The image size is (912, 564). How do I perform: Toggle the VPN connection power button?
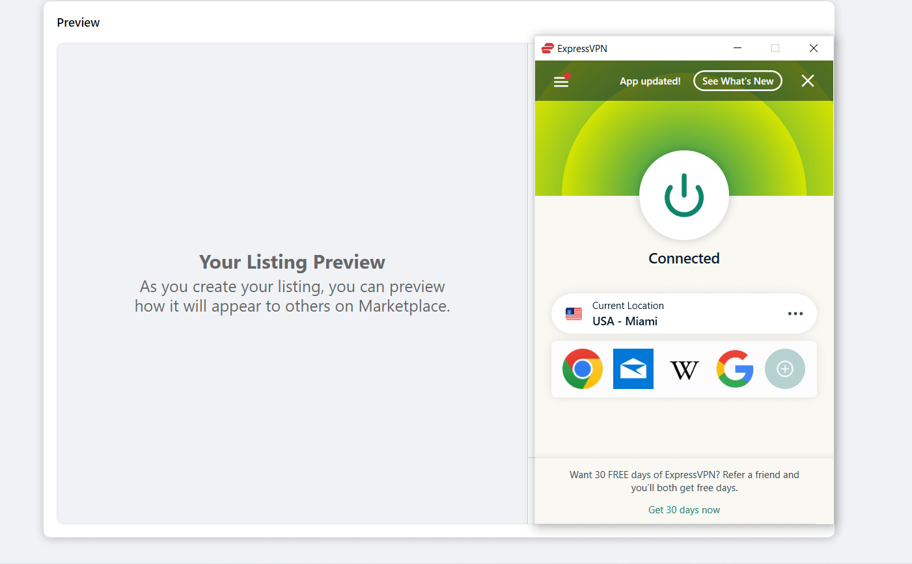coord(684,195)
